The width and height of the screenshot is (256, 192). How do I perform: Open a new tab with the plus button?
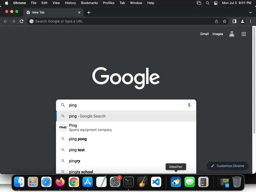click(89, 12)
